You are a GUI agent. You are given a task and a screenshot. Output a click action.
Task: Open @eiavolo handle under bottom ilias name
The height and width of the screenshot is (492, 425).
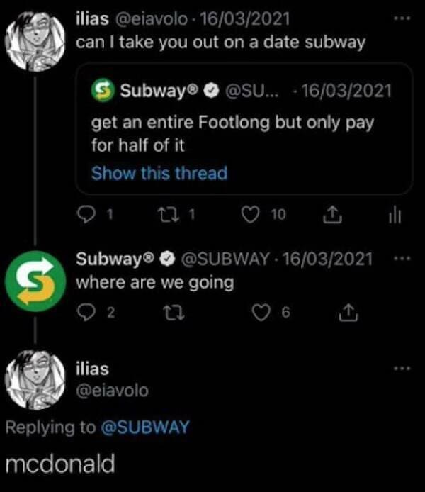[x=112, y=388]
